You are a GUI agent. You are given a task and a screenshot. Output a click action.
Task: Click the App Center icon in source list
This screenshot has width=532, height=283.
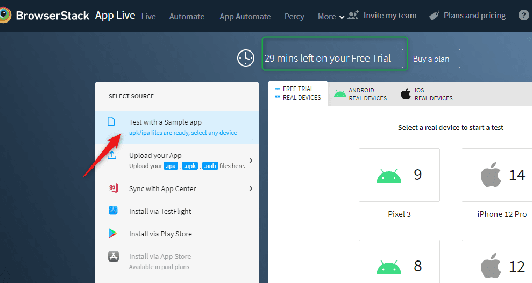pos(113,188)
